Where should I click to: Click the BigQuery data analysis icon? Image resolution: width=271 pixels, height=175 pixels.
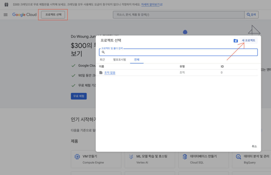click(238, 157)
